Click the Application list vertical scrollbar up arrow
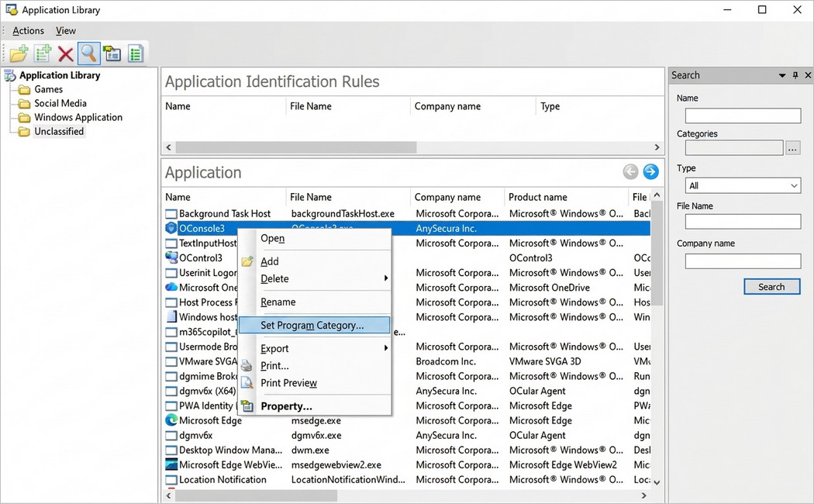The height and width of the screenshot is (504, 814). (x=657, y=195)
